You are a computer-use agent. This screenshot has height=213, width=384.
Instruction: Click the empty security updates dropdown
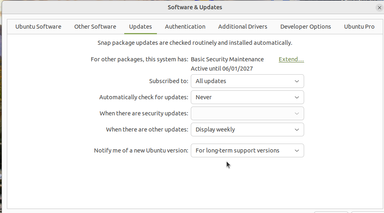(x=247, y=113)
